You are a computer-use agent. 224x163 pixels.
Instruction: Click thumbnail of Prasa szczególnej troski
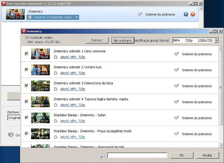[40, 134]
